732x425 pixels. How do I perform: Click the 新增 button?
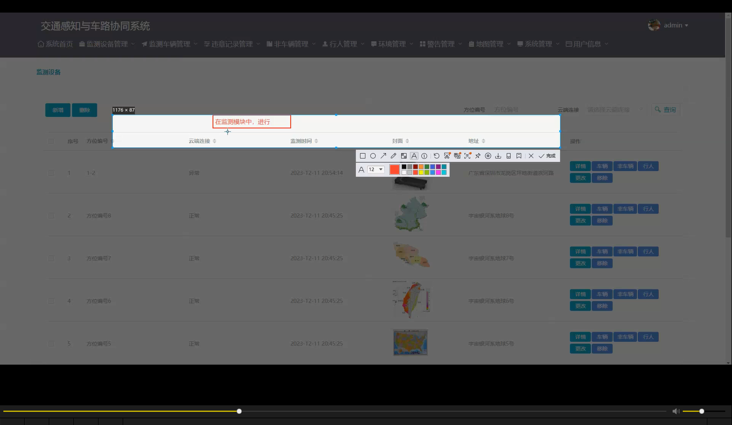tap(57, 110)
